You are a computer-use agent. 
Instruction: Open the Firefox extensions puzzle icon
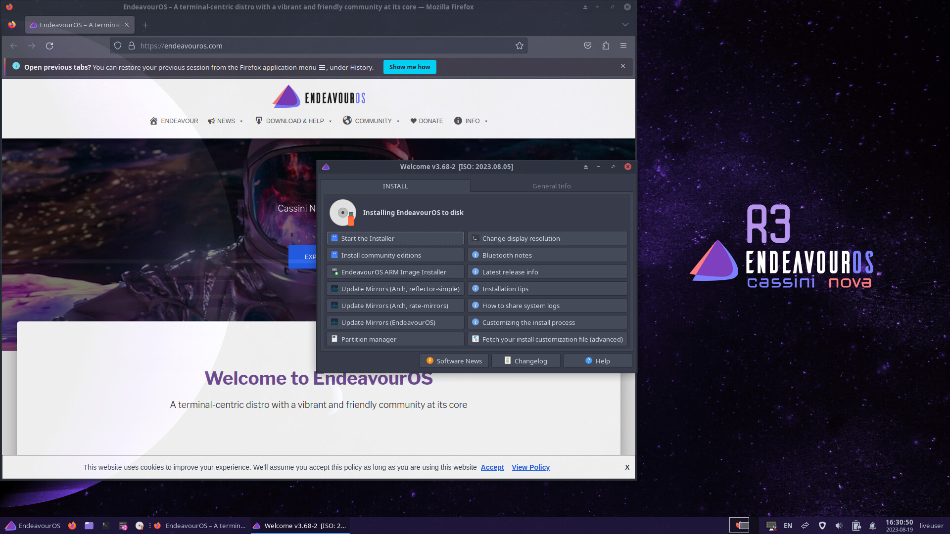point(606,46)
